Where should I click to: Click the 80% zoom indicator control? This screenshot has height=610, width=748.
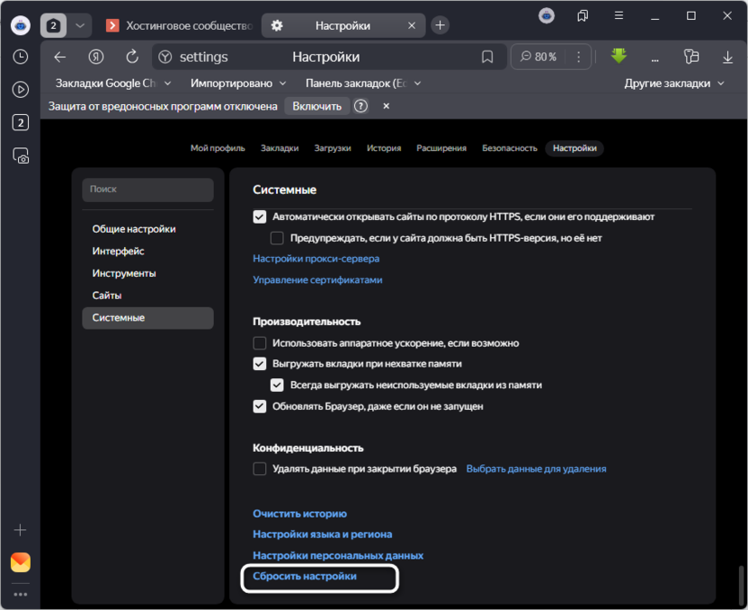tap(543, 56)
